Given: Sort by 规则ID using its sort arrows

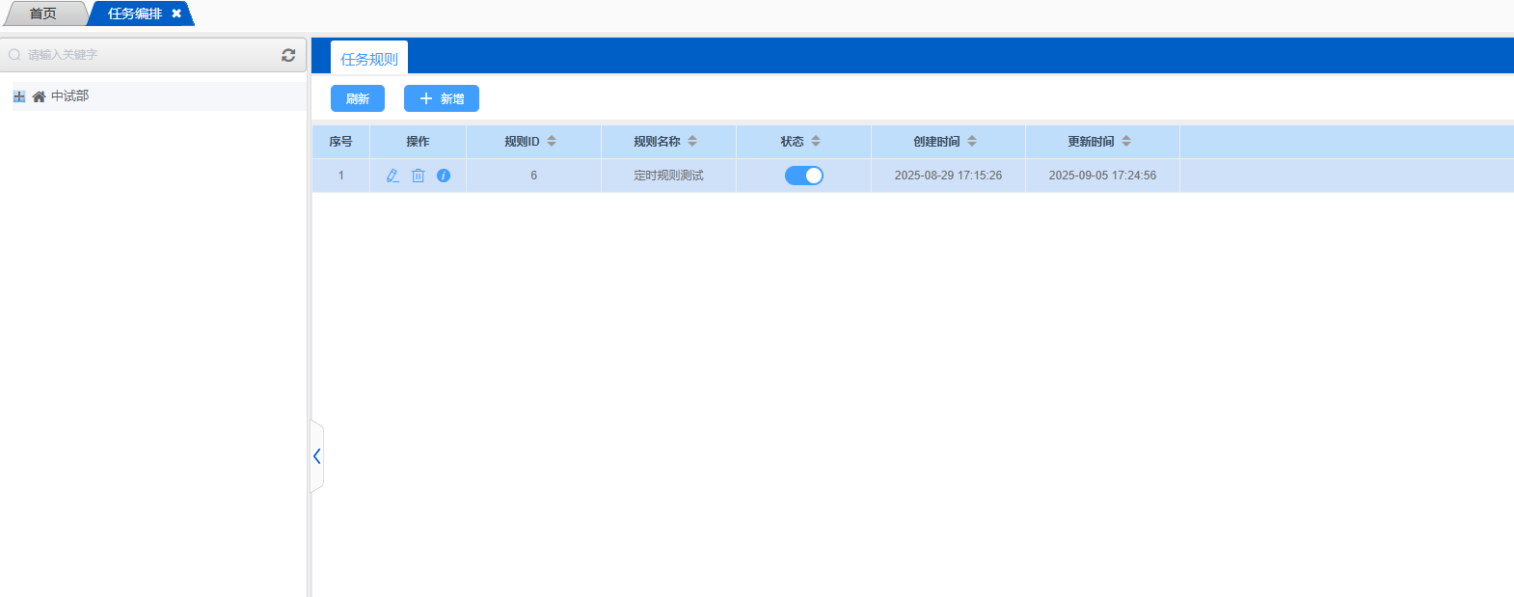Looking at the screenshot, I should (x=552, y=141).
